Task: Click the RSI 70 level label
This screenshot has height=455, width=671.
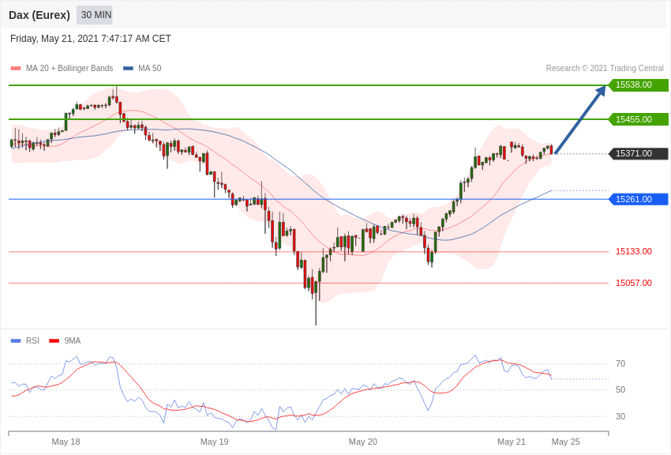Action: [620, 364]
